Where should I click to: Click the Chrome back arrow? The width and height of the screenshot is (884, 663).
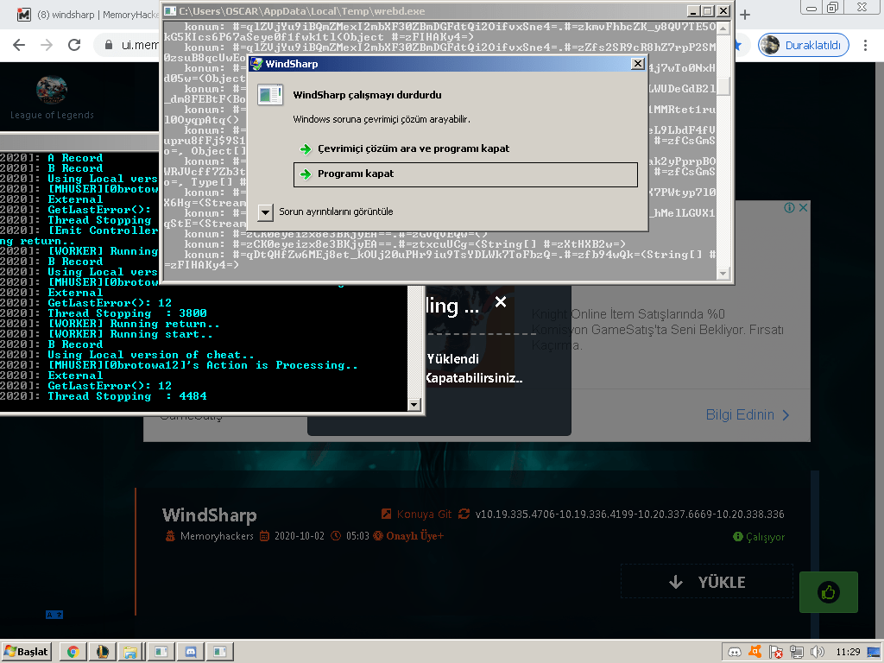(19, 45)
